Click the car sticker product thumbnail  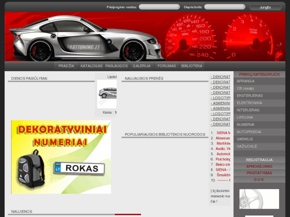click(107, 94)
